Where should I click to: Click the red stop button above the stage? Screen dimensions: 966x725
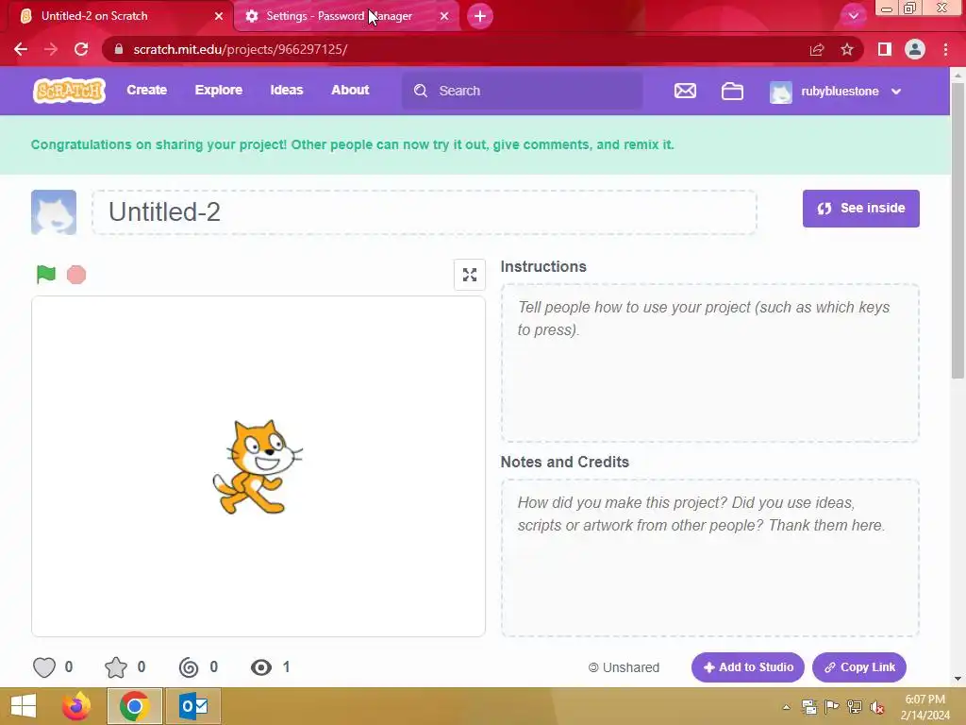76,275
